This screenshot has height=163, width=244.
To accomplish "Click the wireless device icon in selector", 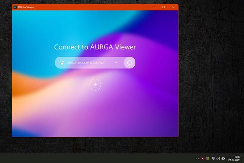I will tap(62, 62).
